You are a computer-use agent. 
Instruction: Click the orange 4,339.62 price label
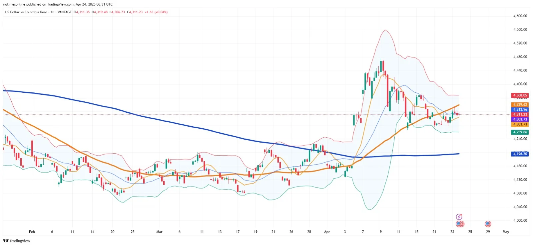coord(520,105)
